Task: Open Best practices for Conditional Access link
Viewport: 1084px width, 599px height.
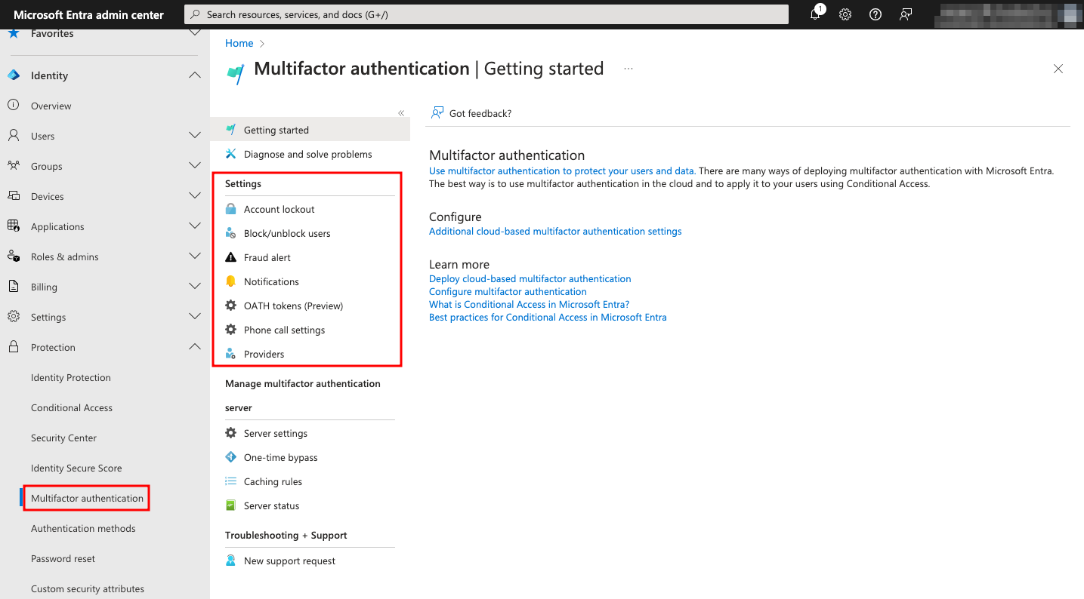Action: click(548, 318)
